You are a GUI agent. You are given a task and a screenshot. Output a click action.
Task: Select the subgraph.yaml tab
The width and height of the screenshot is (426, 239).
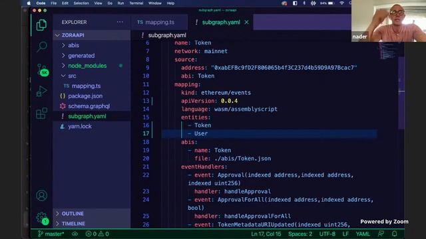[x=221, y=22]
